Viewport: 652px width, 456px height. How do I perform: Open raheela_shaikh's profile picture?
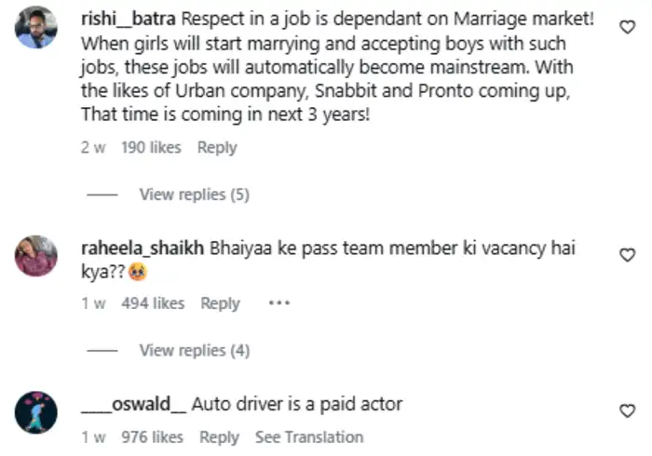pos(37,255)
